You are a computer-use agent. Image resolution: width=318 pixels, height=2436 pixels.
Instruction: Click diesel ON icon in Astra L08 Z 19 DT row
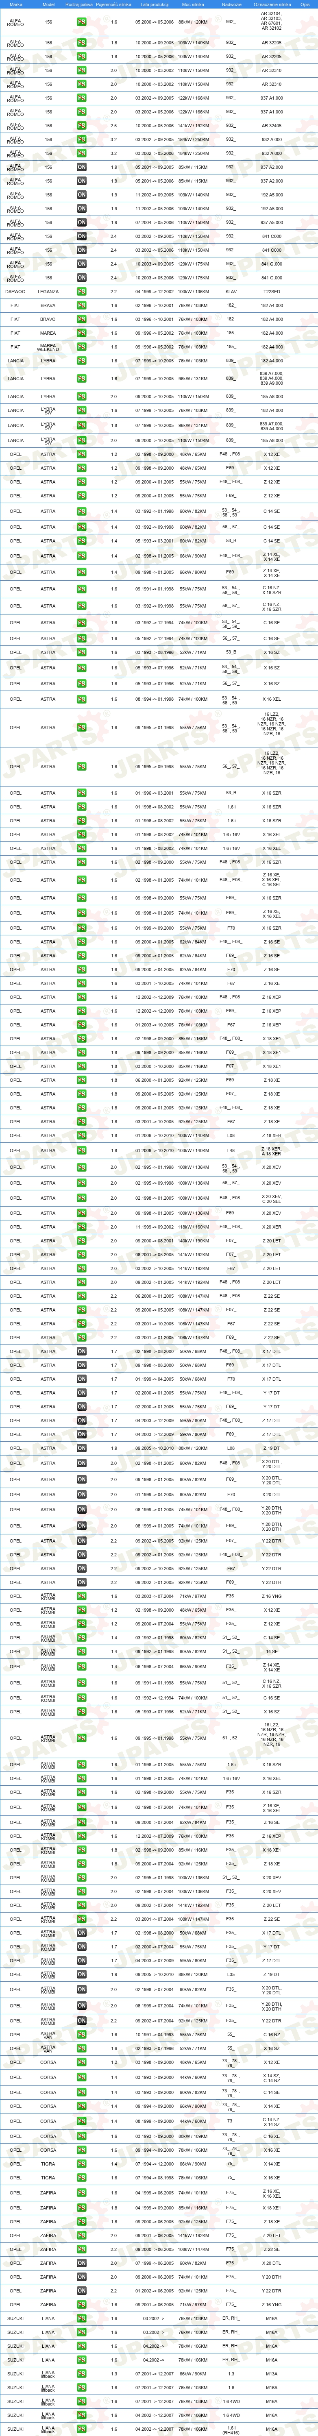pyautogui.click(x=81, y=1448)
